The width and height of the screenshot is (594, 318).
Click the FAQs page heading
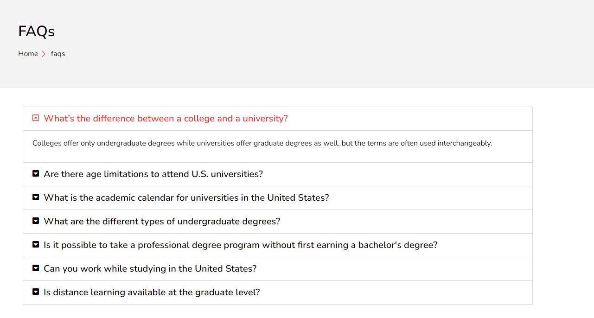click(x=36, y=31)
